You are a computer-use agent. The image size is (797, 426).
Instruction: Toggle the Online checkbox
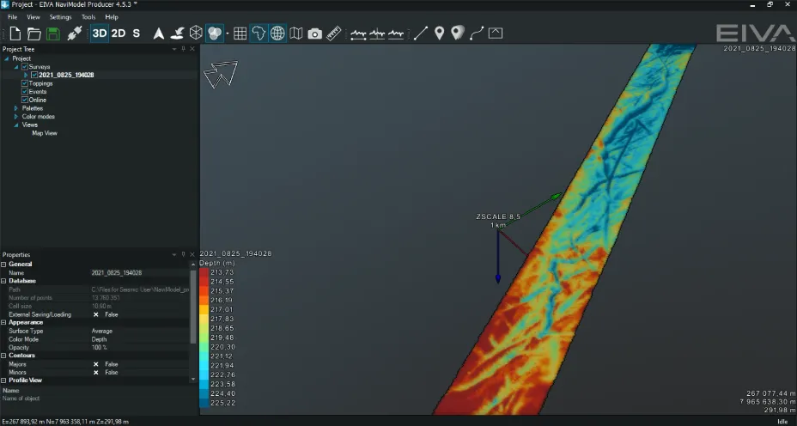click(25, 100)
